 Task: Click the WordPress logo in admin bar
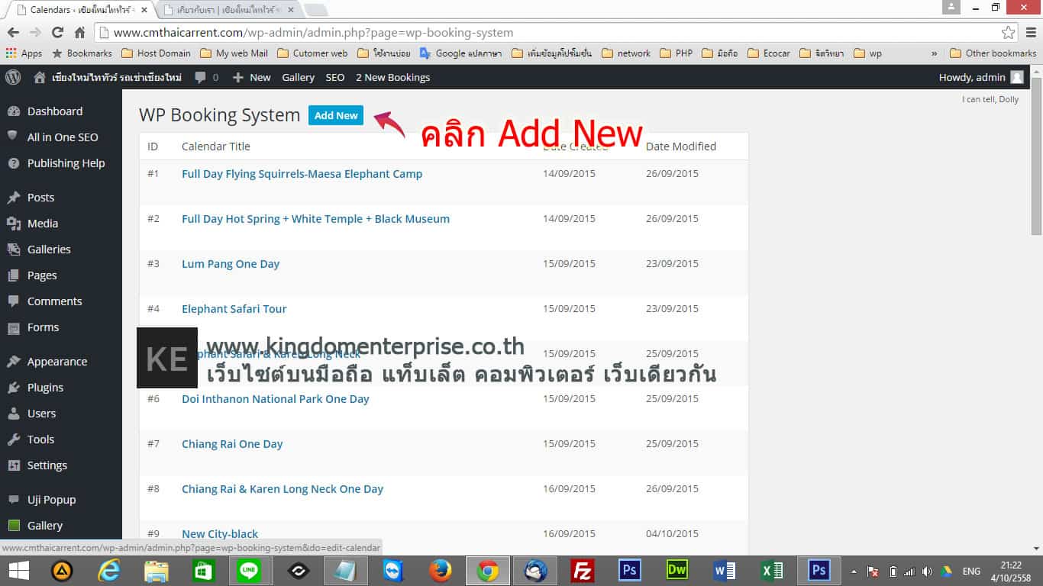tap(13, 77)
